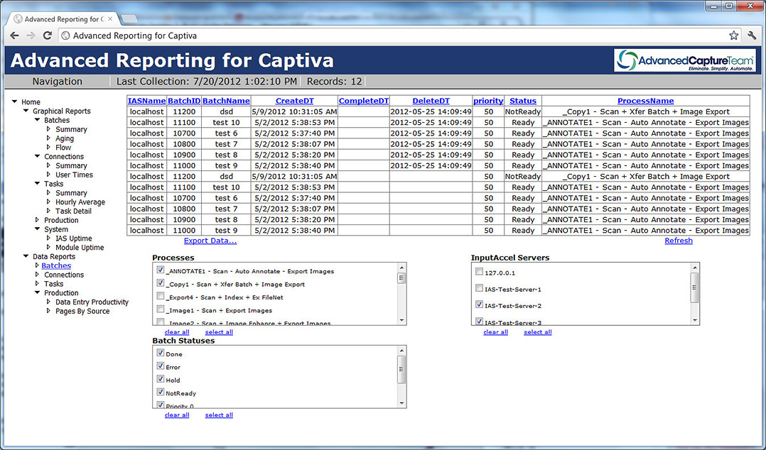Enable the 127.0.0.1 server checkbox

[479, 272]
